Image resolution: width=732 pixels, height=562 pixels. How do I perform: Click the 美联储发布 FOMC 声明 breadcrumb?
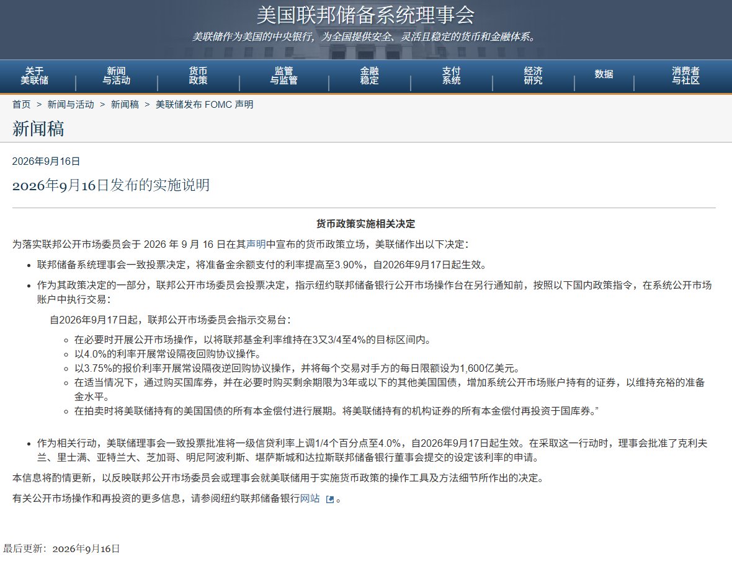(205, 105)
